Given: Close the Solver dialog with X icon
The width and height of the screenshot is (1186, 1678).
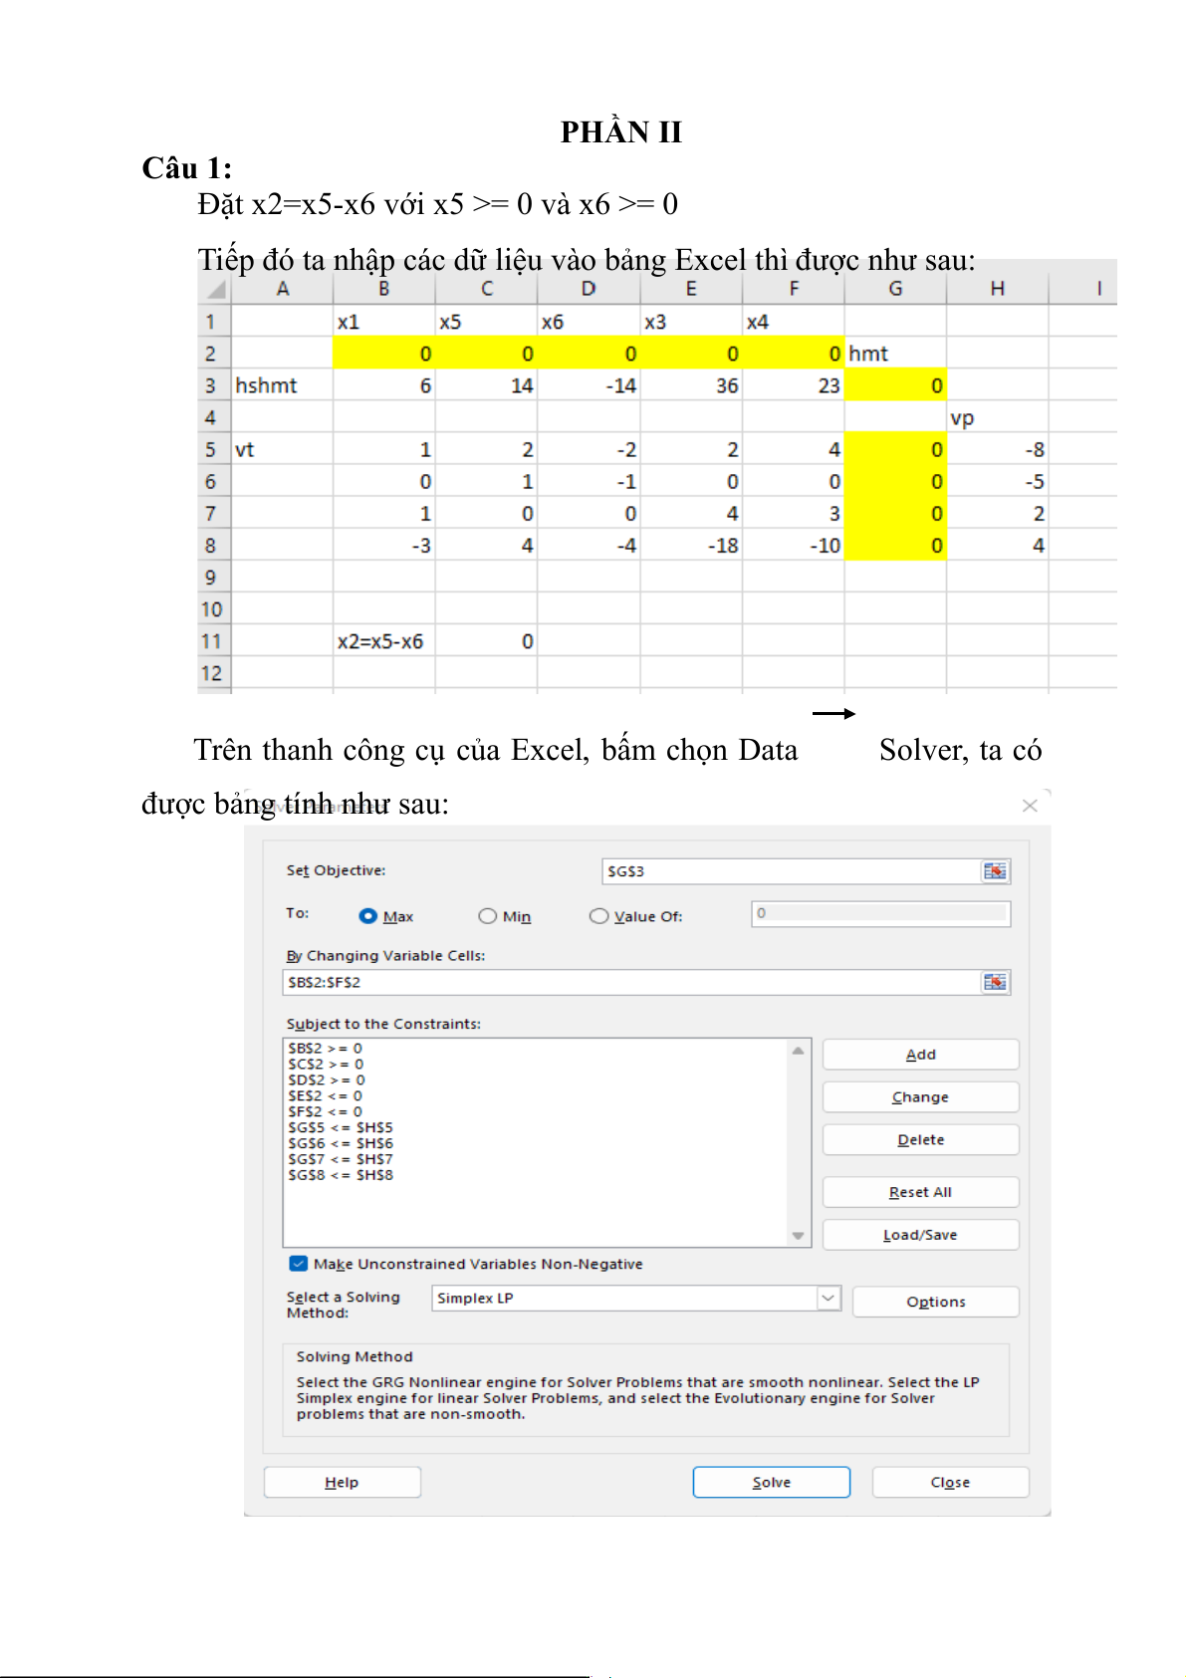Looking at the screenshot, I should tap(1030, 806).
